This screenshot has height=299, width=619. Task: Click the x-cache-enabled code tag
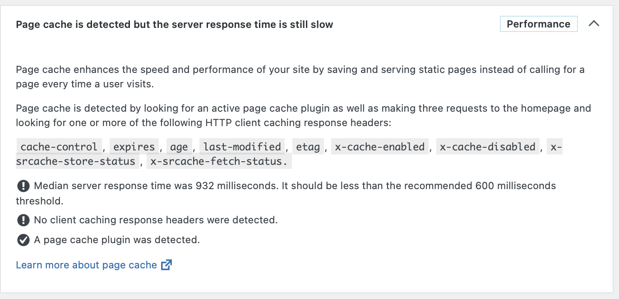point(379,147)
